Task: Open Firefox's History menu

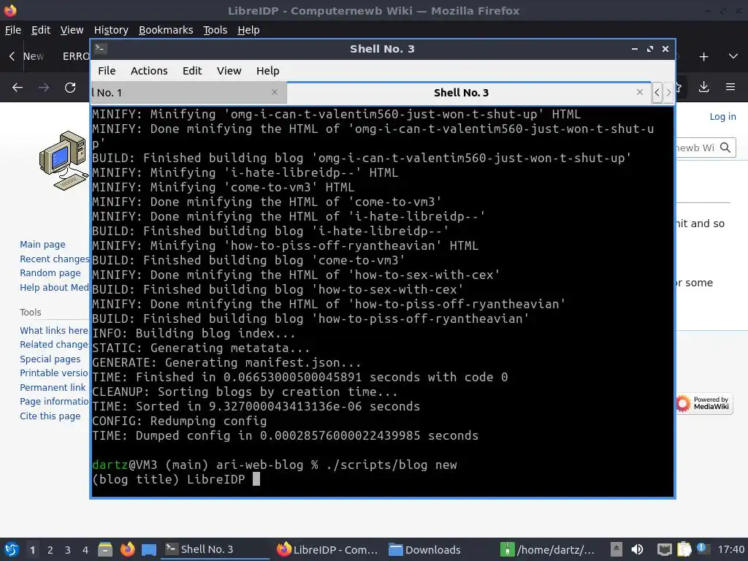Action: 111,30
